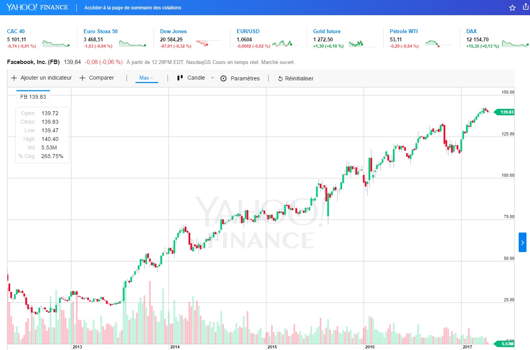Click the Comparer button
The height and width of the screenshot is (350, 530).
(102, 78)
